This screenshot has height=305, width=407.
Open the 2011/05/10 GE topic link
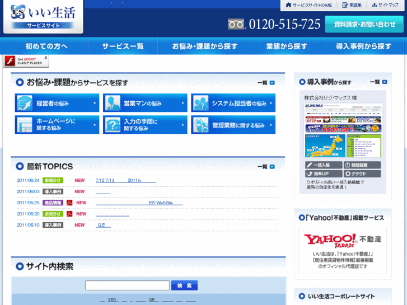pos(103,225)
